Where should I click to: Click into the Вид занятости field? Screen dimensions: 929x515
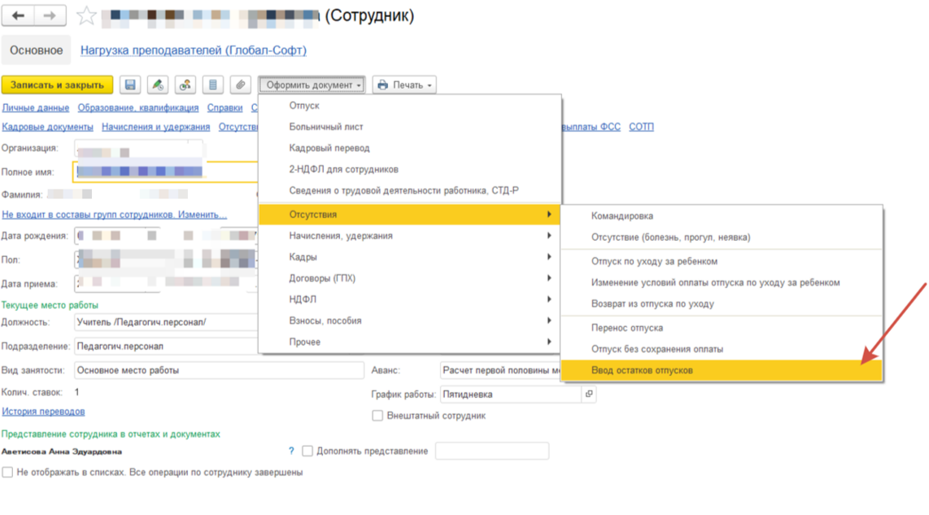pos(218,370)
